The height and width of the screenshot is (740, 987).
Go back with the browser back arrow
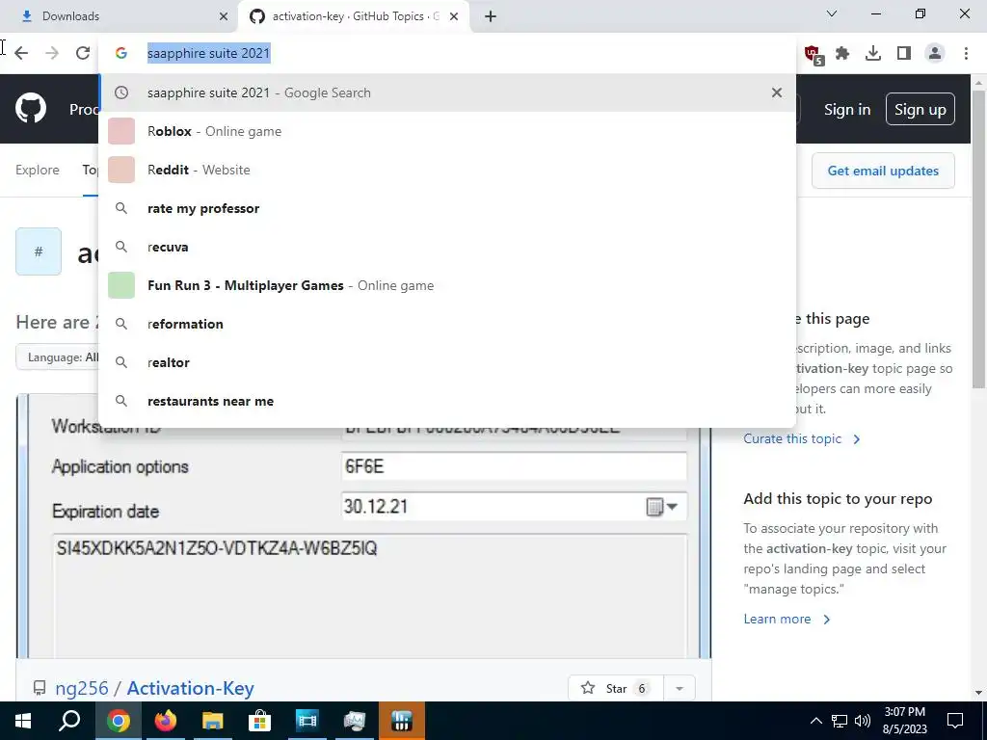(21, 53)
